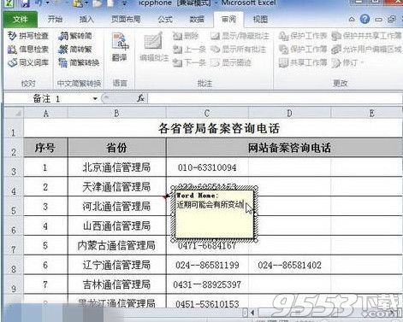Click inside the comment text 近期可能会有所变动
The width and height of the screenshot is (403, 322).
click(210, 204)
